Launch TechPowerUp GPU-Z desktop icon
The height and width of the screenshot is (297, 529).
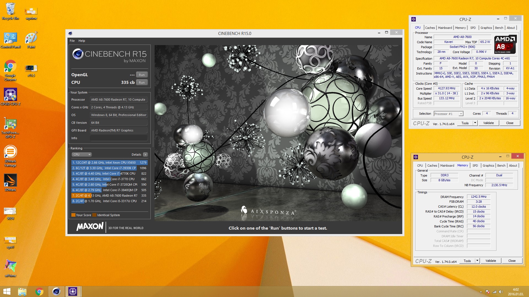pyautogui.click(x=10, y=128)
